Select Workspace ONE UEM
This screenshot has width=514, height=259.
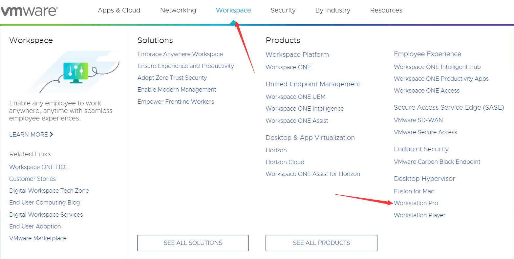296,97
